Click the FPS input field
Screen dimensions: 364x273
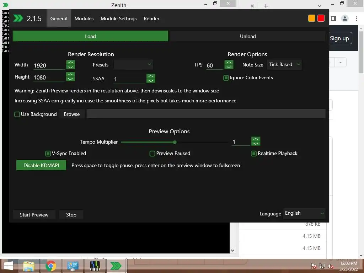(214, 65)
